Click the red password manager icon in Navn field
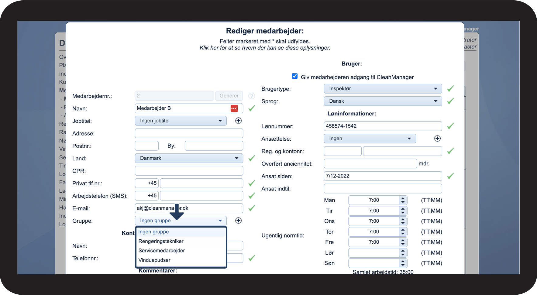Viewport: 537px width, 295px height. click(234, 108)
